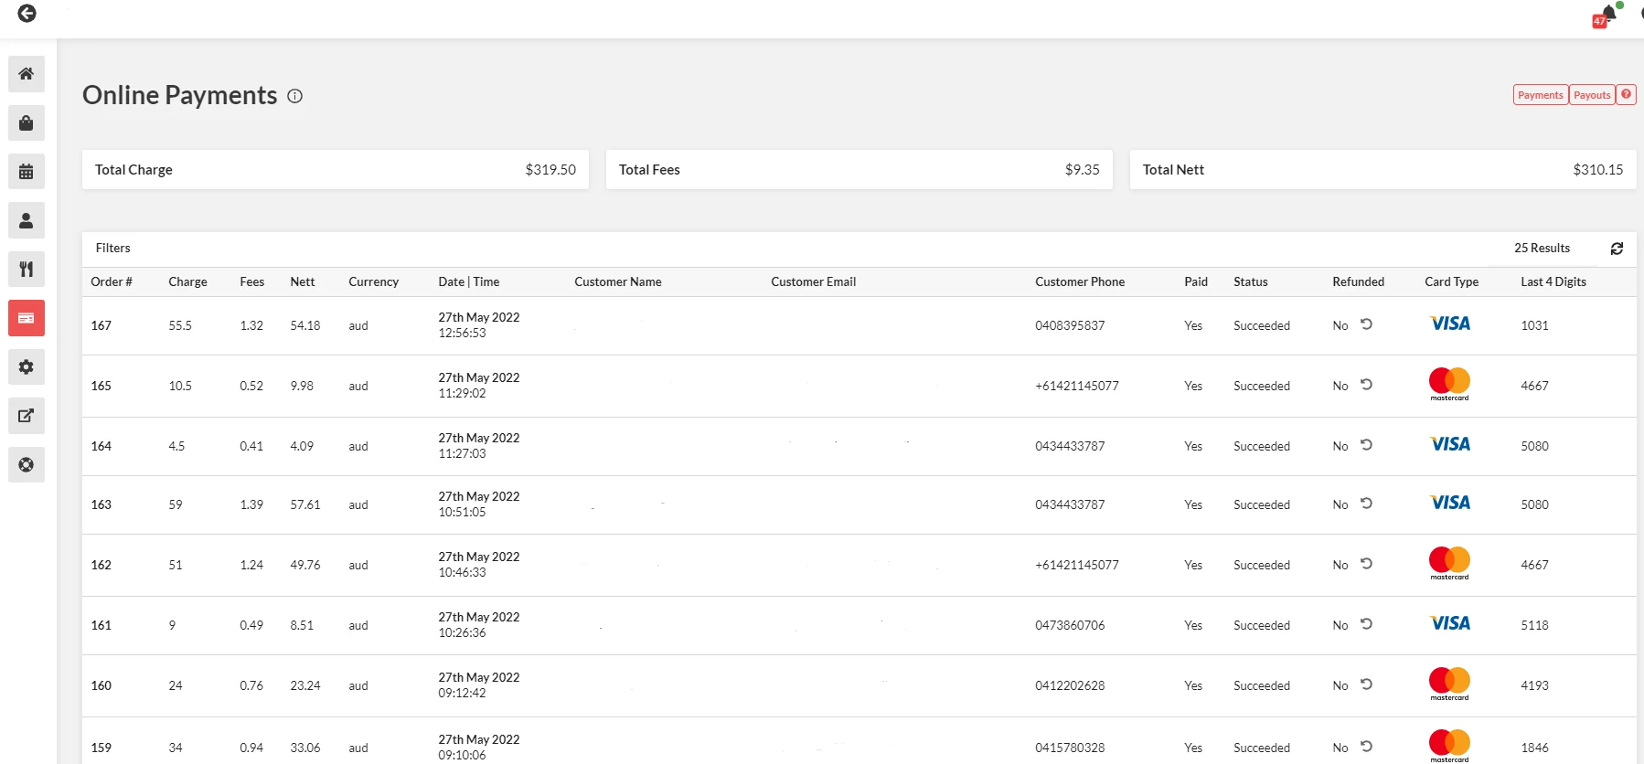Click the Total Nett $310.15 card
1644x764 pixels.
[1383, 170]
